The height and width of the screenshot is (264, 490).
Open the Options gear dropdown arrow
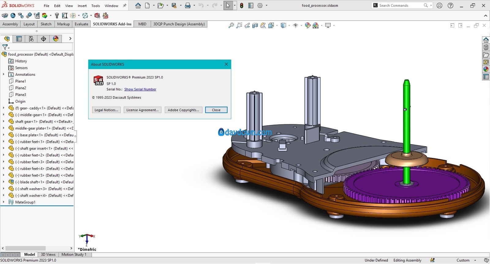click(266, 5)
